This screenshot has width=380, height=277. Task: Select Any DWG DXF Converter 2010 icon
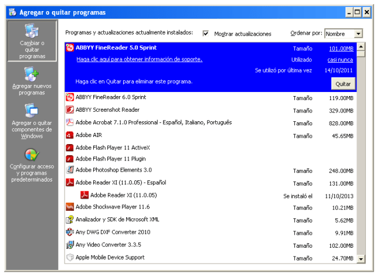70,232
